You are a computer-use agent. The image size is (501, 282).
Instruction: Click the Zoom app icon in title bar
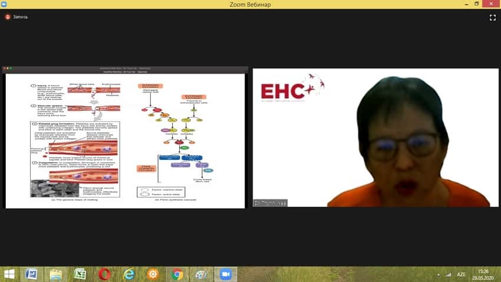pos(4,4)
